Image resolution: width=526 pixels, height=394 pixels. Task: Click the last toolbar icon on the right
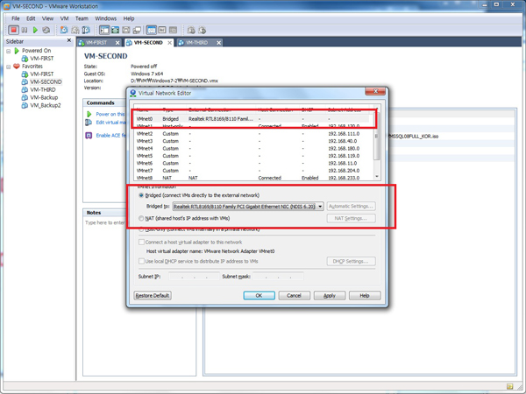(x=203, y=30)
